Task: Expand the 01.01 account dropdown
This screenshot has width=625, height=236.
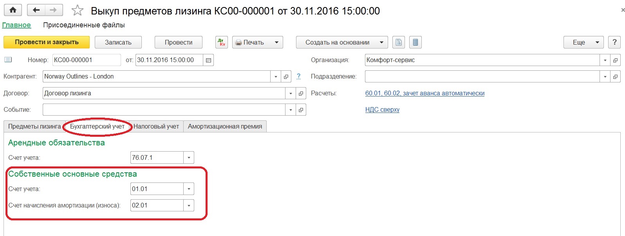Action: coord(189,189)
